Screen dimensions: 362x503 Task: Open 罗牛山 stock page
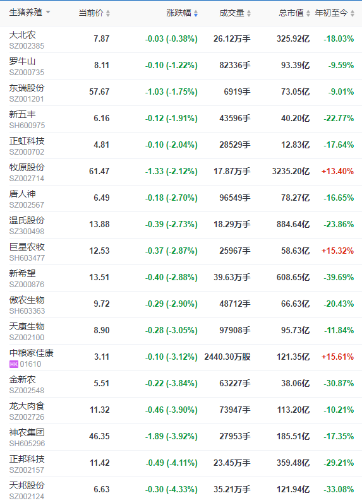(x=23, y=61)
